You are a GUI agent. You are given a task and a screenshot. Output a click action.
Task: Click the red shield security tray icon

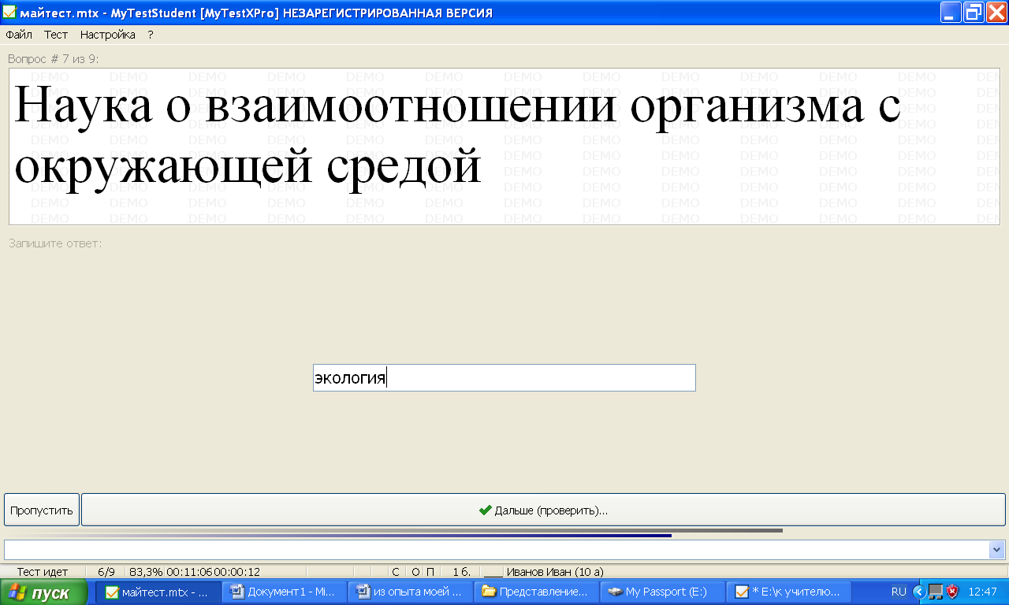coord(952,592)
